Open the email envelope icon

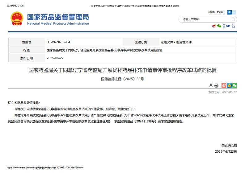click(x=228, y=26)
